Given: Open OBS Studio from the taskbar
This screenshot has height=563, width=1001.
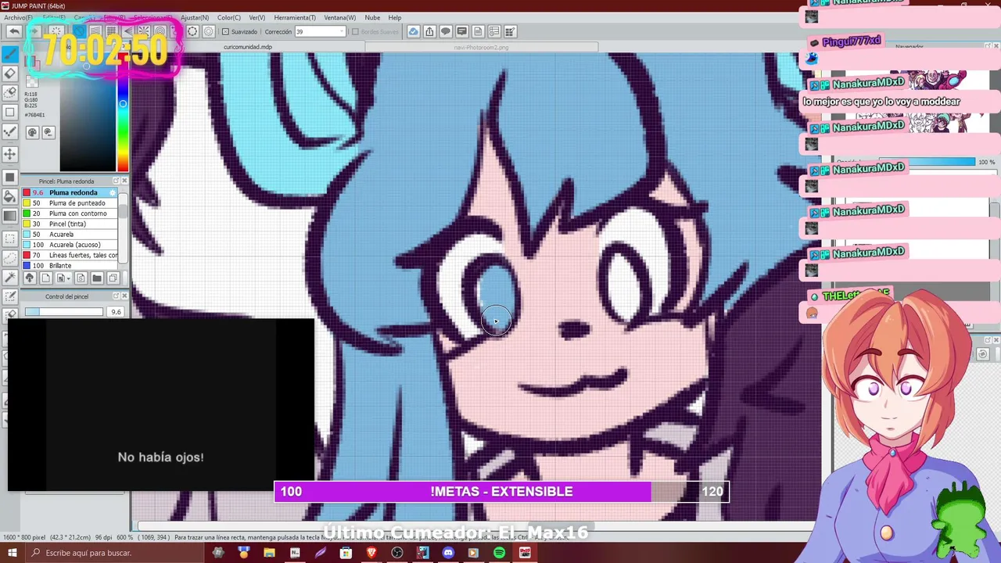Looking at the screenshot, I should pos(397,553).
